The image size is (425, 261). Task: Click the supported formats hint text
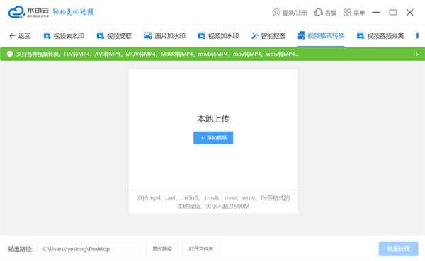(x=213, y=202)
